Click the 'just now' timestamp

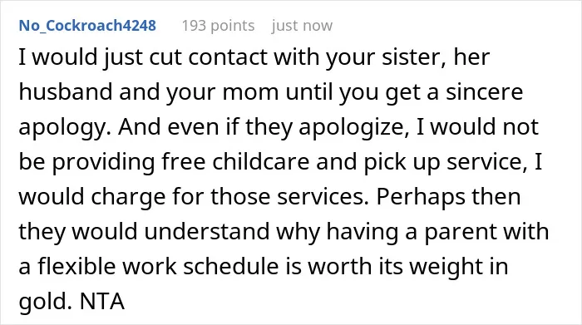click(x=302, y=26)
